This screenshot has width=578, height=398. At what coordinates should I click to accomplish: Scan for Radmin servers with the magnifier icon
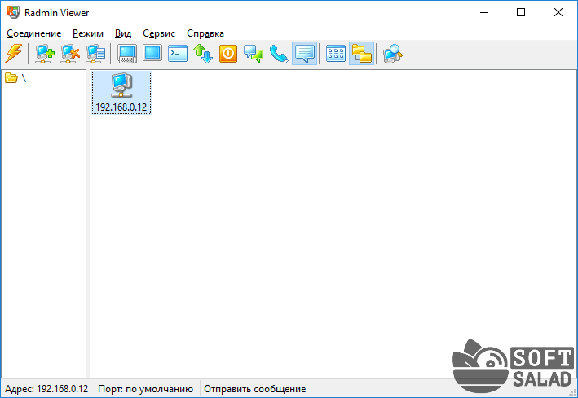point(393,54)
